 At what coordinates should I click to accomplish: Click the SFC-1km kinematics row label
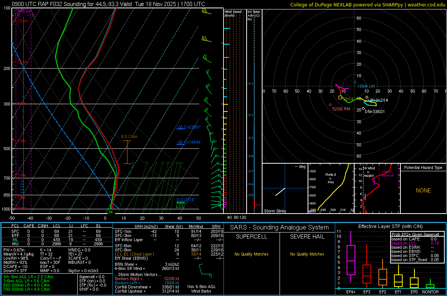pos(123,231)
